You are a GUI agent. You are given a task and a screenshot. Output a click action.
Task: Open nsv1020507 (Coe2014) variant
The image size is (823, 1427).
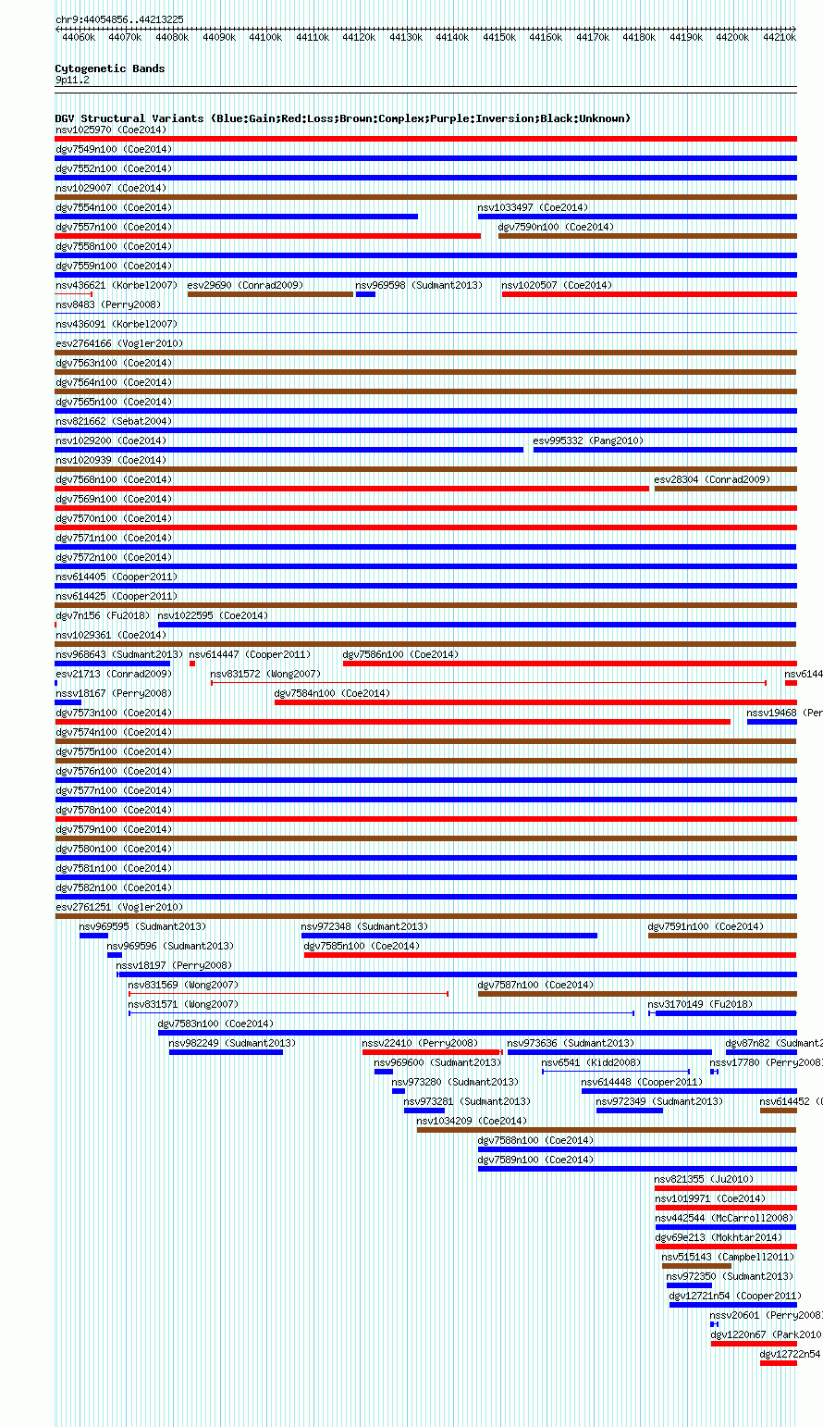click(x=557, y=286)
